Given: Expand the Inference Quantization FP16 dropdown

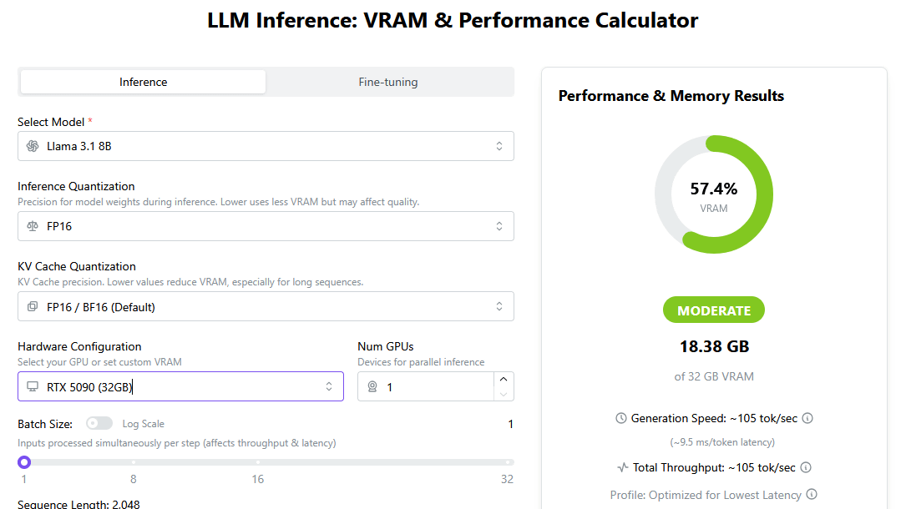Looking at the screenshot, I should pyautogui.click(x=266, y=226).
